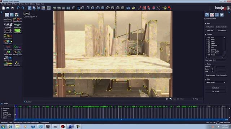Open the Preferences tool icon
Image resolution: width=231 pixels, height=129 pixels.
(x=17, y=64)
